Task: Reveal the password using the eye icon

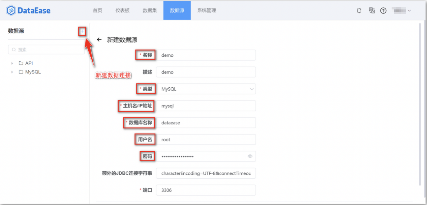Action: (x=250, y=156)
